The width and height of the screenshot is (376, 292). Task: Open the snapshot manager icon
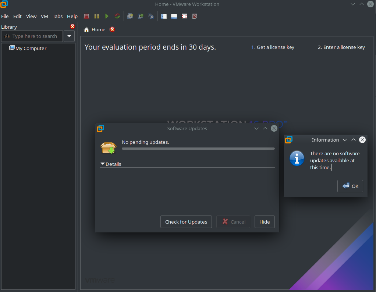151,16
